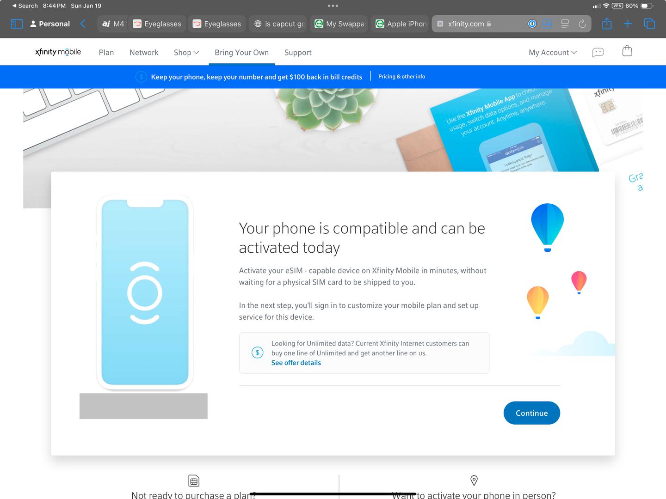Tap the Safari back arrow

pyautogui.click(x=83, y=24)
